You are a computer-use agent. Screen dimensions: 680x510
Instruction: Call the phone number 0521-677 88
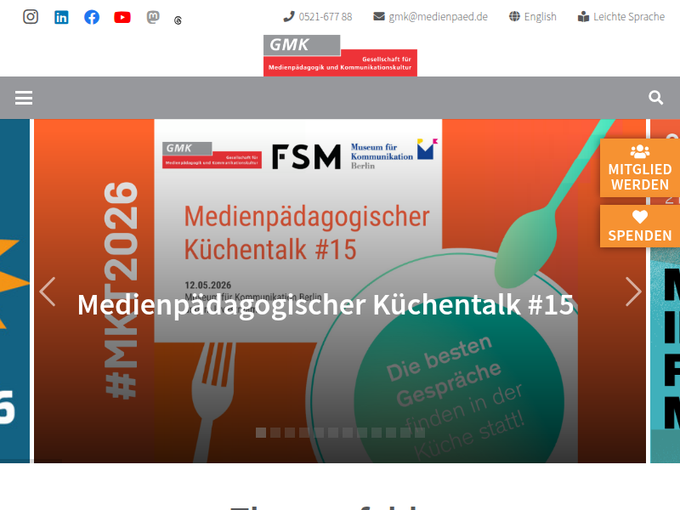[x=318, y=17]
